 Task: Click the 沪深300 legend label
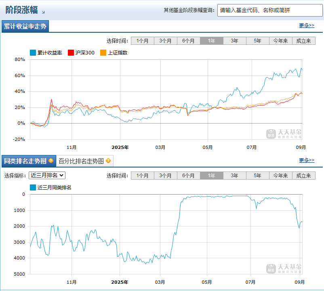click(85, 52)
